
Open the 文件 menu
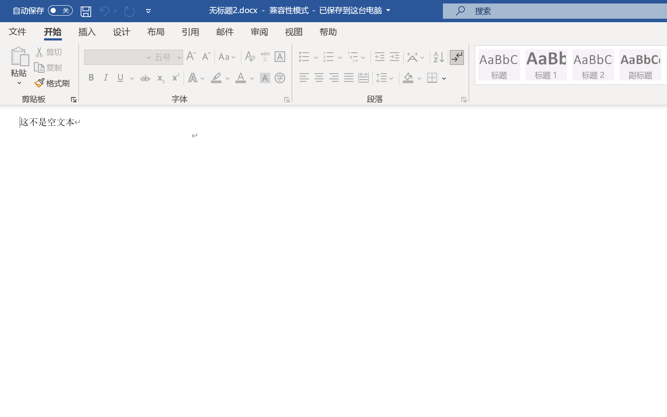coord(17,32)
